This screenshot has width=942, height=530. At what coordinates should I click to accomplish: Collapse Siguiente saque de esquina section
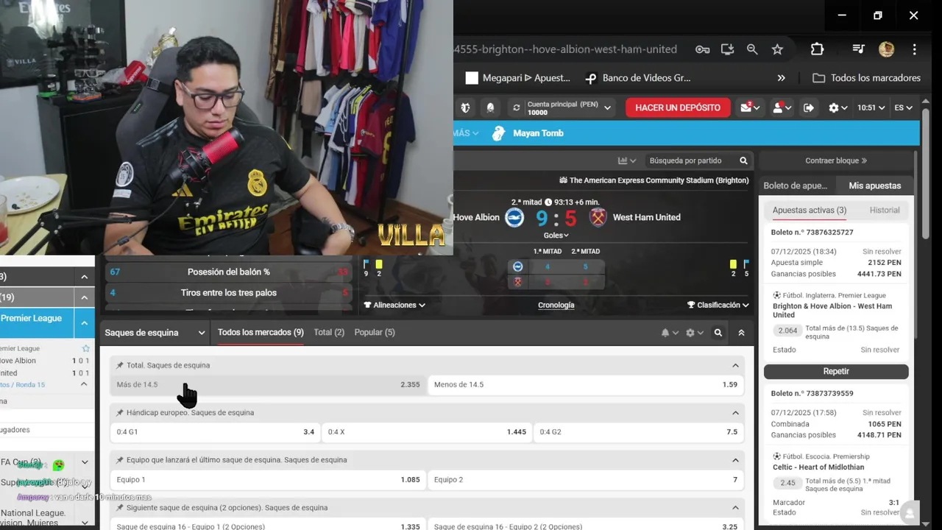coord(735,508)
